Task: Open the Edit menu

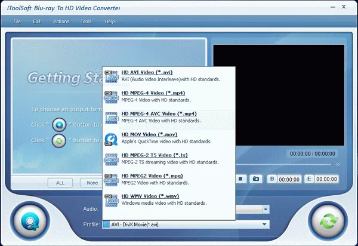Action: [37, 21]
